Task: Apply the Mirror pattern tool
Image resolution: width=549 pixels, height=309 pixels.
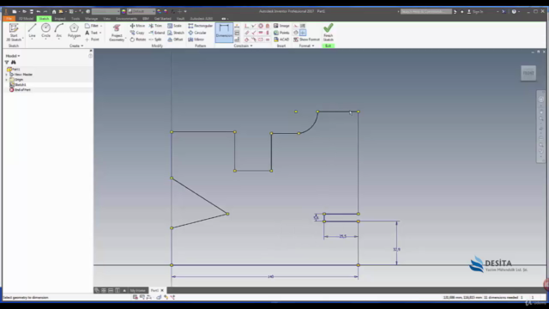Action: [x=196, y=39]
